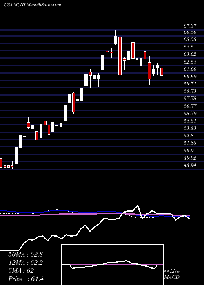Screen dimensions: 204x285
Task: Click the 59.71 price axis label
Action: pyautogui.click(x=190, y=84)
